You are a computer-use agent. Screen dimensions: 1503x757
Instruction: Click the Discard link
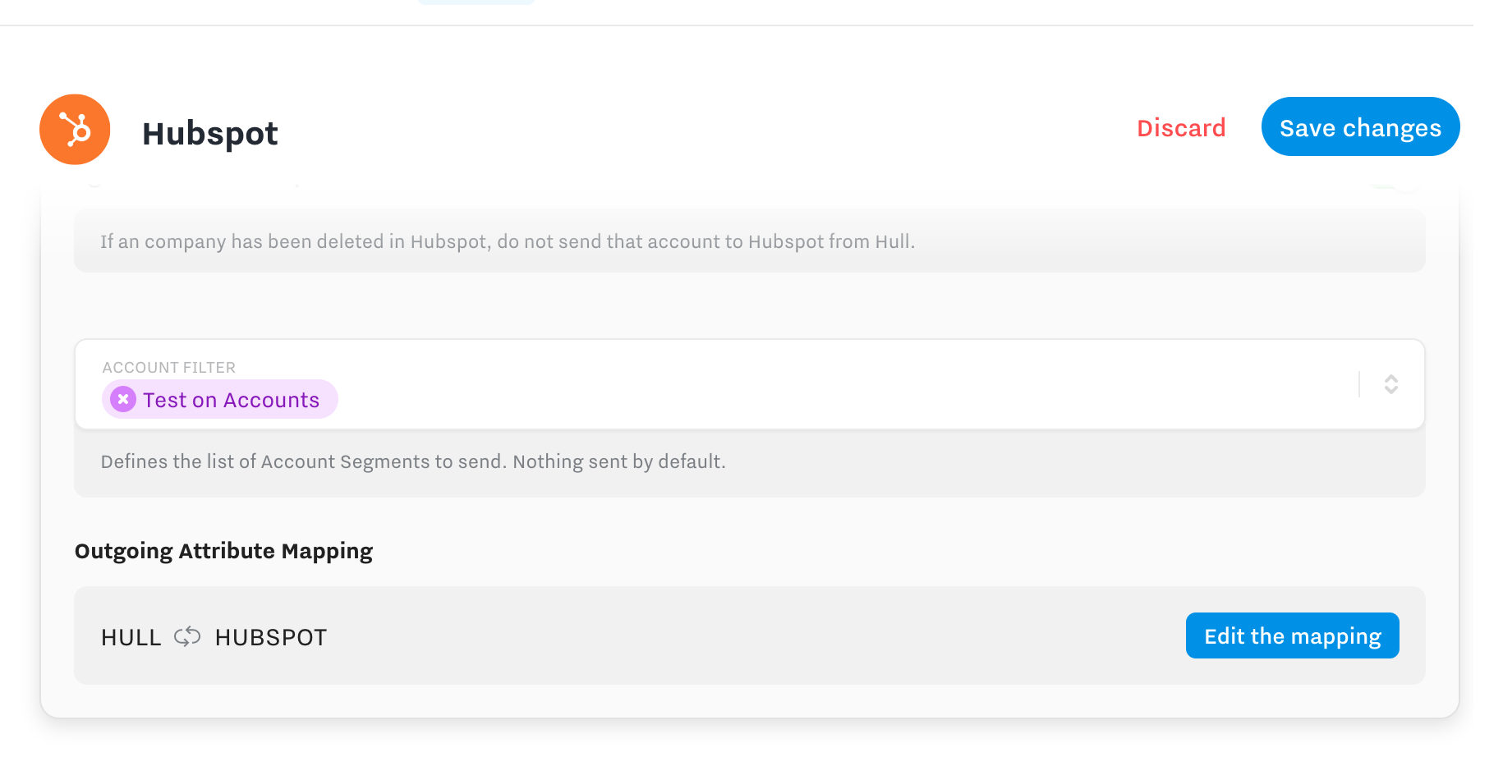point(1181,128)
